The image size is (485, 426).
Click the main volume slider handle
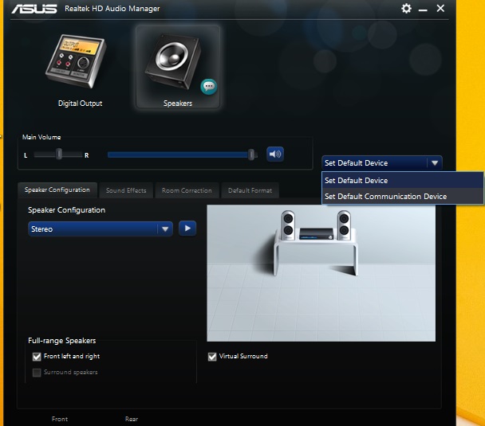click(252, 154)
